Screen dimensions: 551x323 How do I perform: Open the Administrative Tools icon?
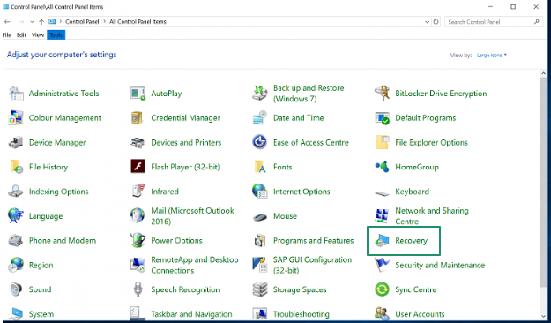pos(16,94)
